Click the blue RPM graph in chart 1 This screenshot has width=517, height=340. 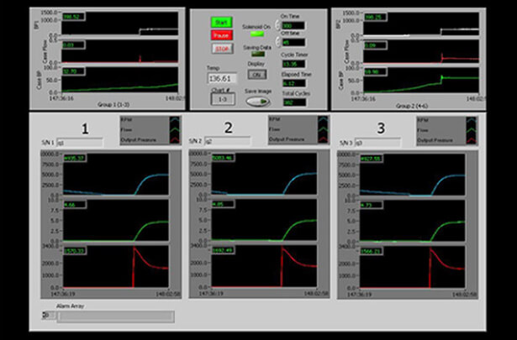(116, 175)
